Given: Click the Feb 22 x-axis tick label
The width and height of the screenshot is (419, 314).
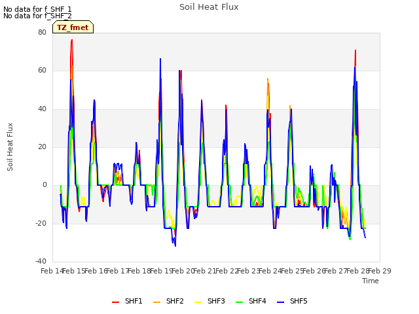Looking at the screenshot, I should (x=227, y=271).
